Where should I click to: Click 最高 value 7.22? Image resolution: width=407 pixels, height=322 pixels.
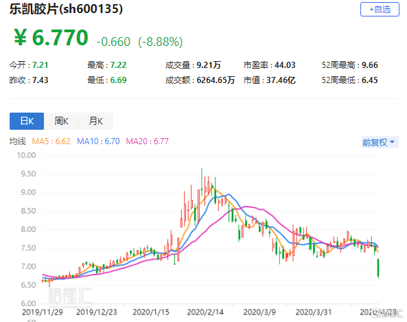pos(118,65)
